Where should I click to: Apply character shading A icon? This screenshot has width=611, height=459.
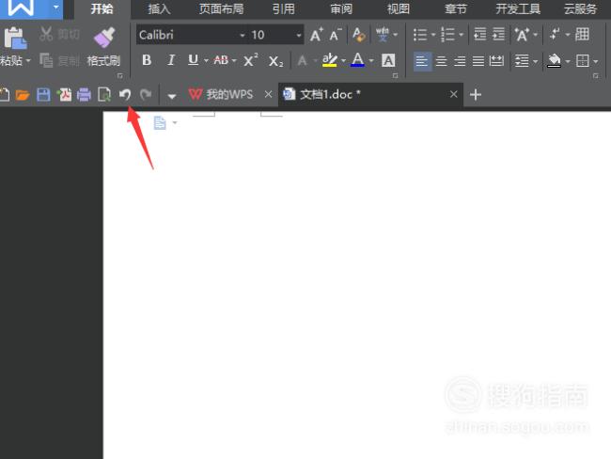(x=388, y=60)
